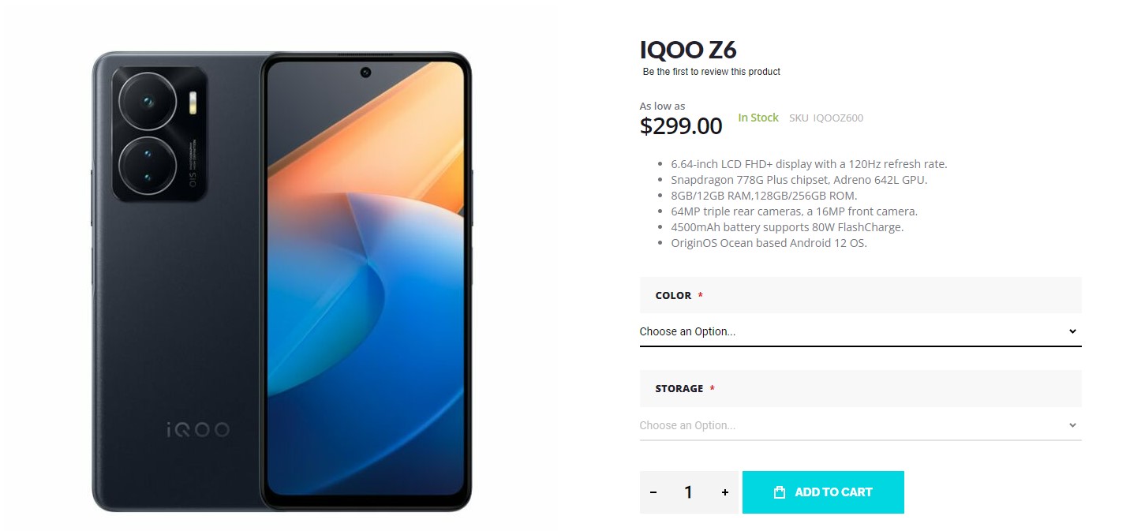The height and width of the screenshot is (531, 1141).
Task: Select the quantity input field showing 1
Action: pyautogui.click(x=689, y=492)
